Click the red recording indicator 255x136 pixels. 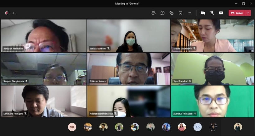click(7, 13)
